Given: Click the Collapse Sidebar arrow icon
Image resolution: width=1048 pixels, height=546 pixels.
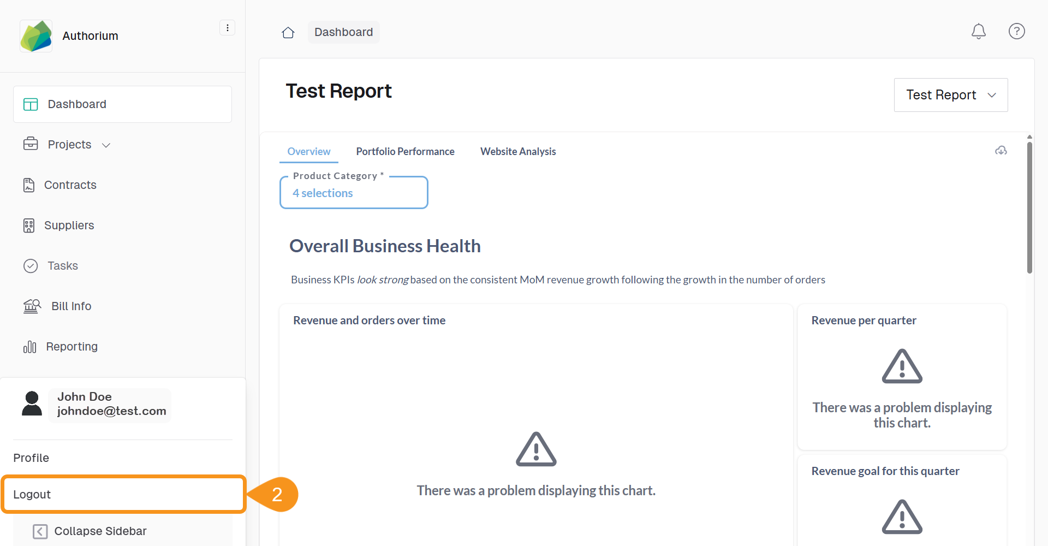Looking at the screenshot, I should pyautogui.click(x=40, y=531).
